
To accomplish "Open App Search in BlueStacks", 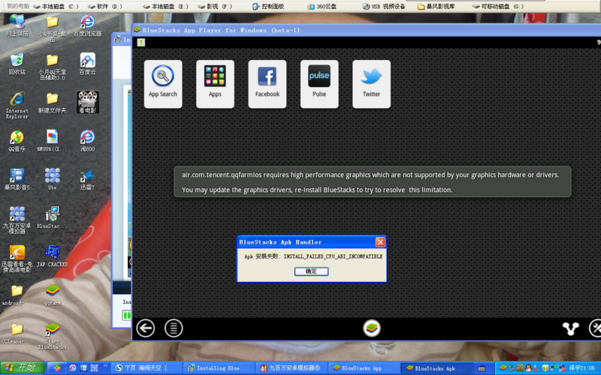I will tap(163, 84).
